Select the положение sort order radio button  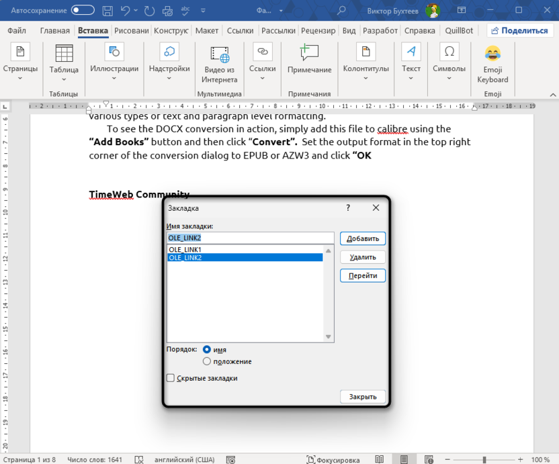207,361
